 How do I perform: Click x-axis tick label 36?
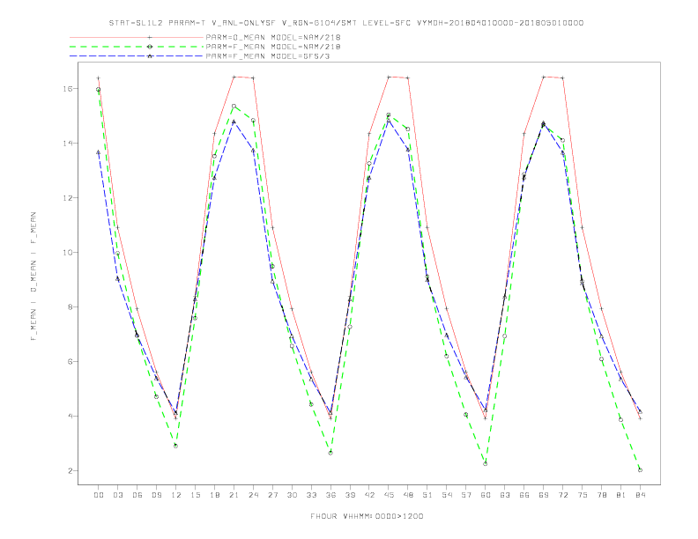click(x=330, y=495)
